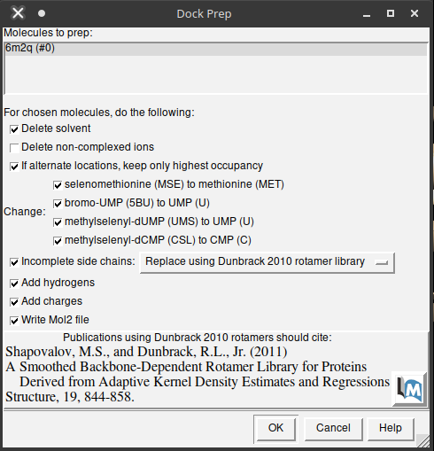This screenshot has width=434, height=451.
Task: Toggle keep only highest occupancy checkbox
Action: pos(14,167)
